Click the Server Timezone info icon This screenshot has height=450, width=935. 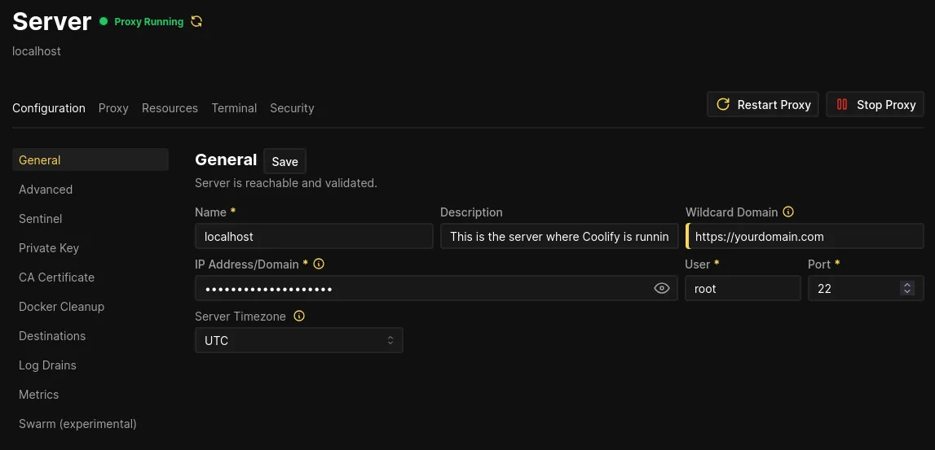click(x=299, y=316)
